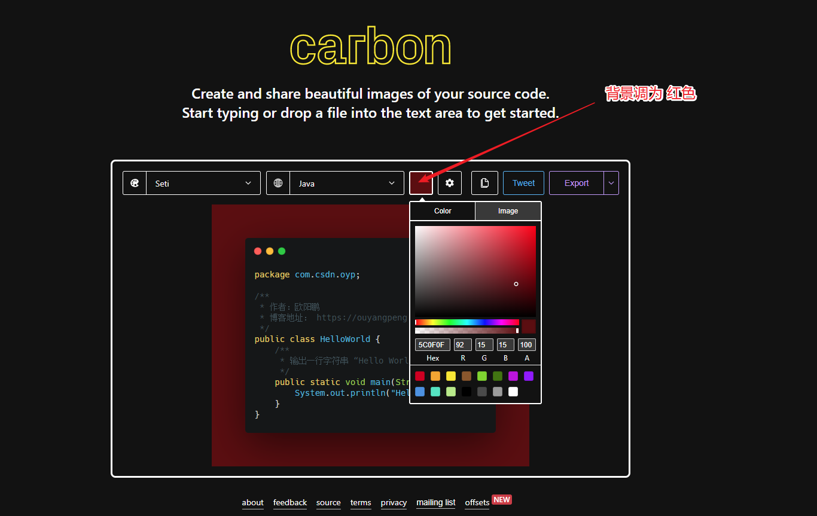Click the G value input field

tap(484, 345)
